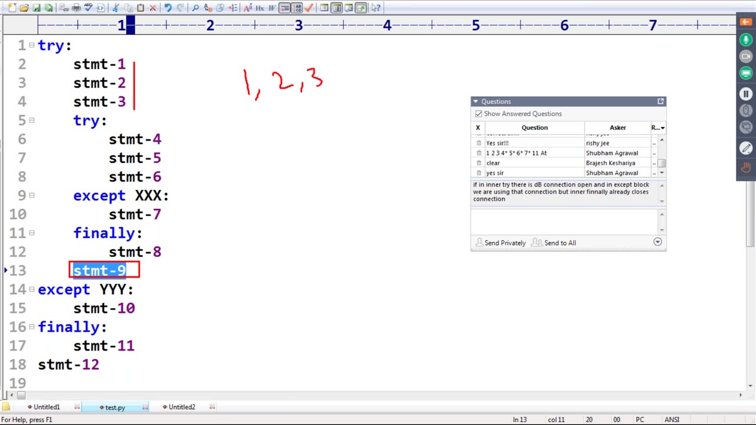The height and width of the screenshot is (425, 756).
Task: Open a file with the folder icon
Action: 24,8
